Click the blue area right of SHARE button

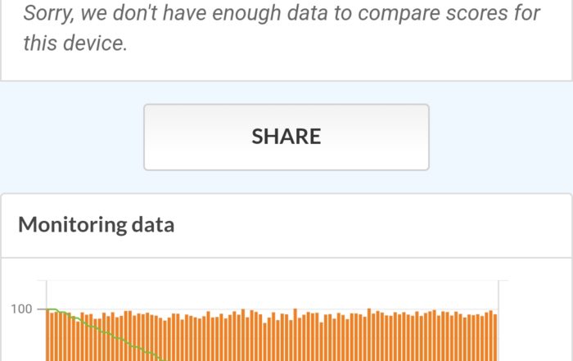pyautogui.click(x=499, y=137)
